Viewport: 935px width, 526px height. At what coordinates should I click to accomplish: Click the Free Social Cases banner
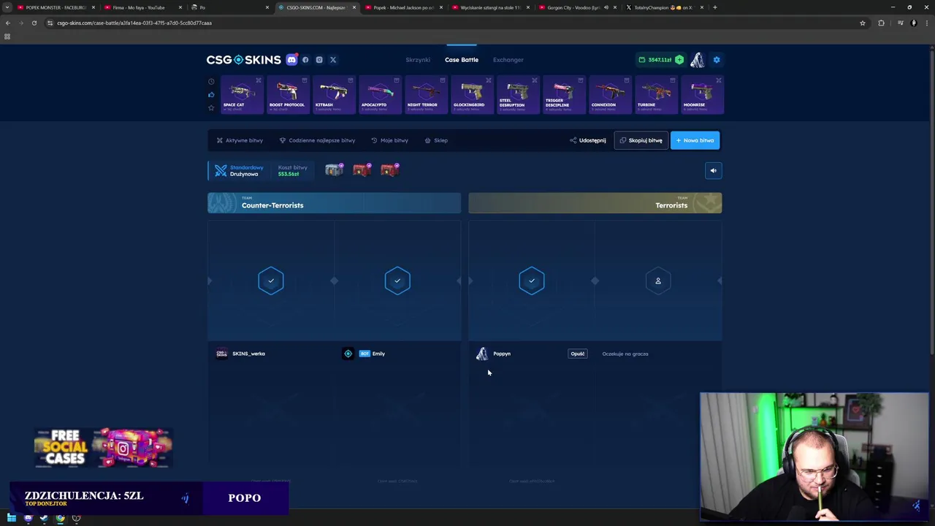point(103,448)
